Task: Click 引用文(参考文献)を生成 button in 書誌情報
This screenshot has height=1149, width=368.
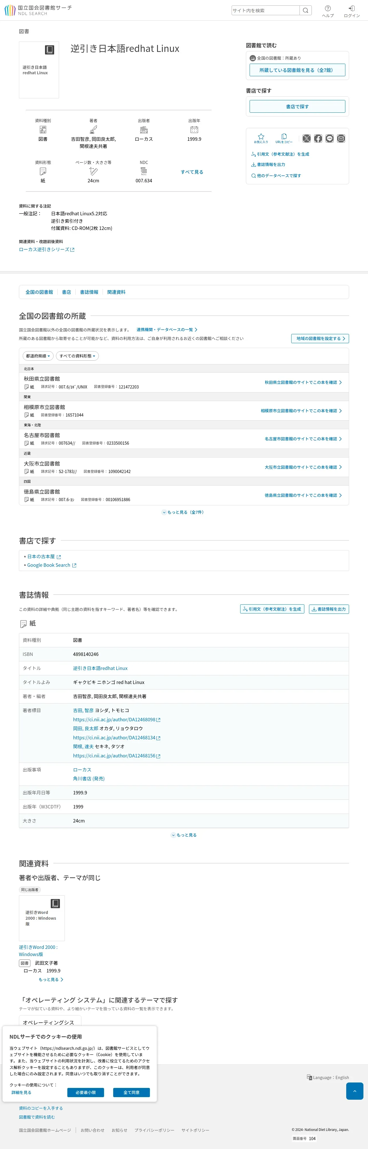Action: click(272, 609)
